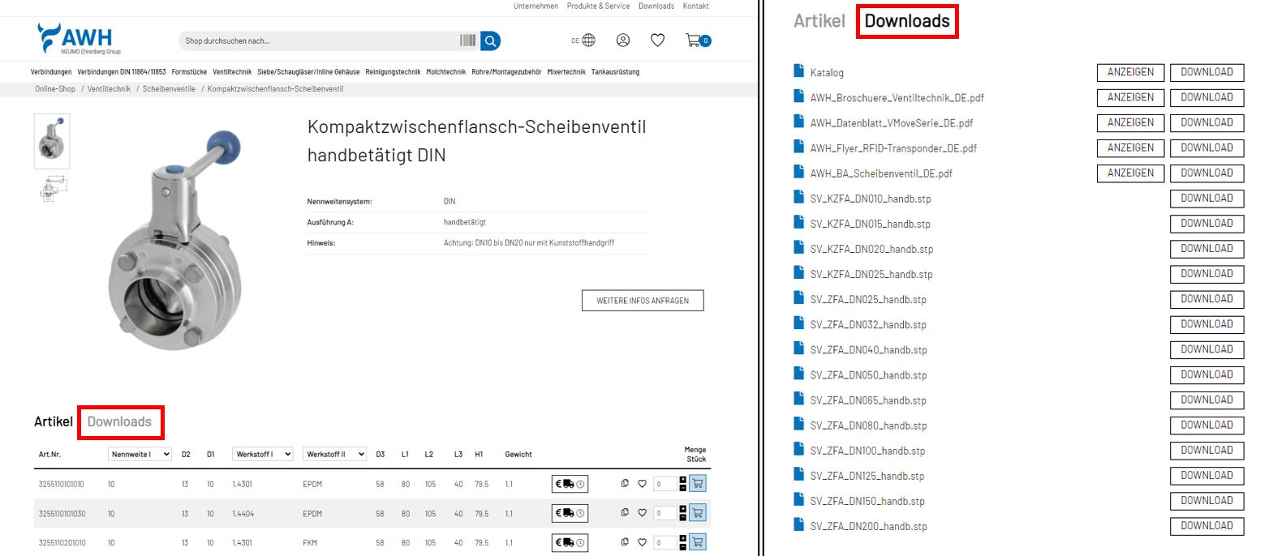
Task: Expand the Nennweite I dropdown
Action: pos(140,454)
